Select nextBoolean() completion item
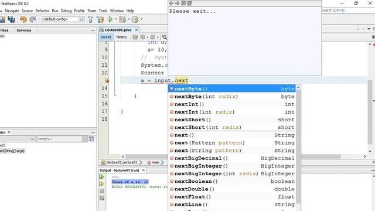The width and height of the screenshot is (375, 211). (232, 181)
